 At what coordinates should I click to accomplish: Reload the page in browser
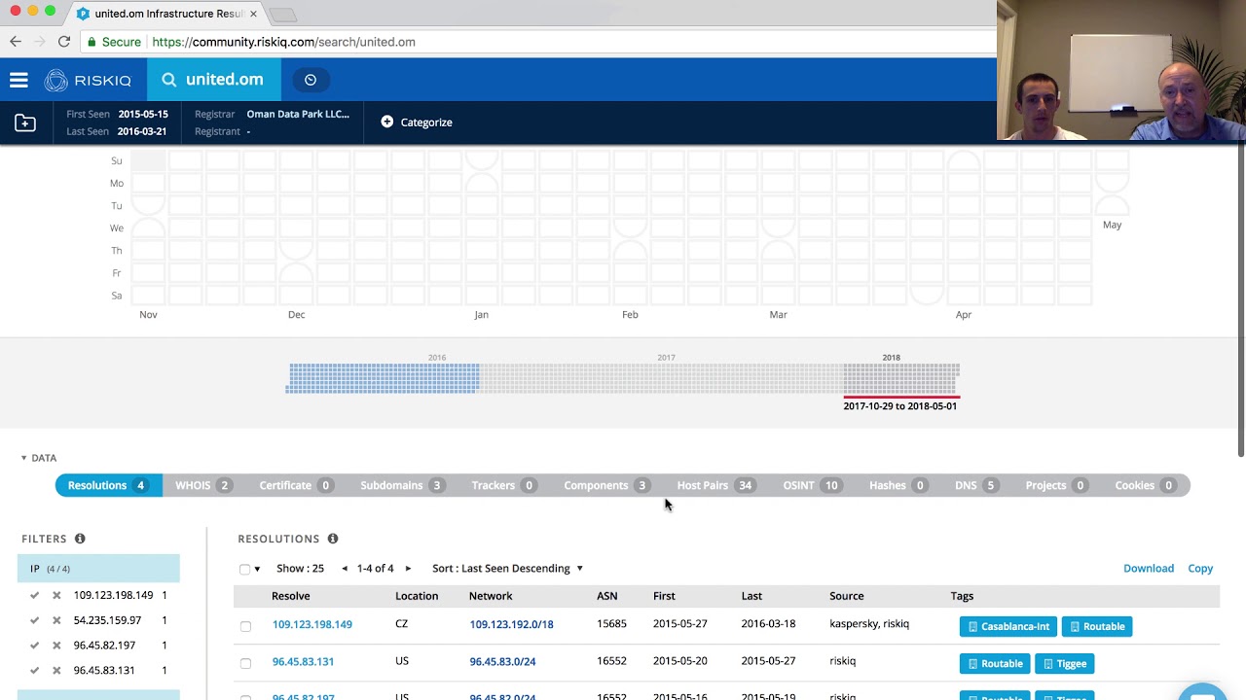(64, 42)
